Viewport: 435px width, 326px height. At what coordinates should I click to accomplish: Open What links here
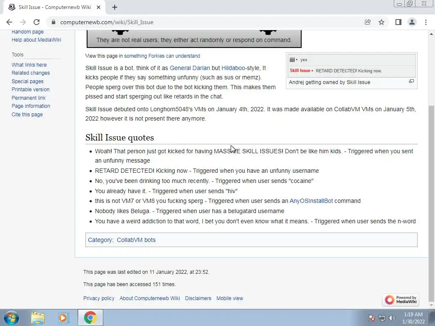[x=29, y=65]
